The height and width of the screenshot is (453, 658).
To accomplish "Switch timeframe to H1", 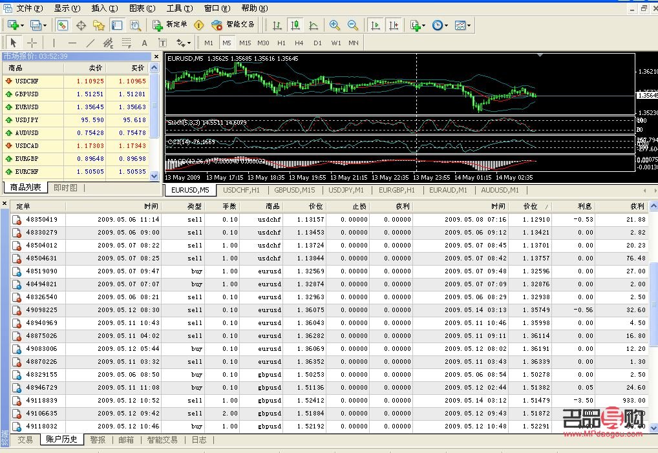I will [281, 43].
